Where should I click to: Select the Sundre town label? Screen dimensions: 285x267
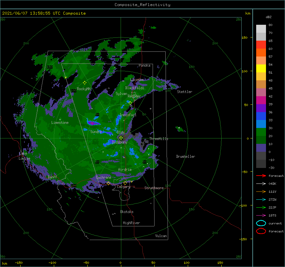(x=96, y=131)
